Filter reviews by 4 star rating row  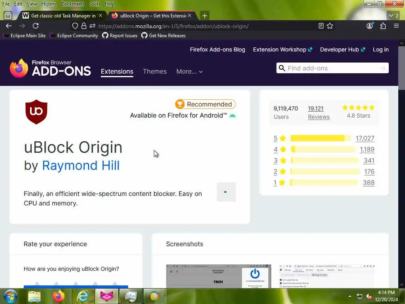click(324, 149)
